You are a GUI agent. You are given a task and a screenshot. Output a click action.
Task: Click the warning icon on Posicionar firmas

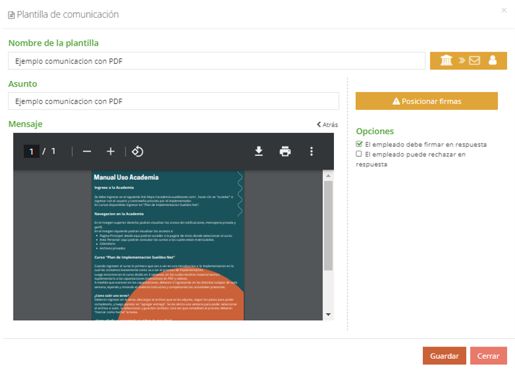[x=396, y=101]
